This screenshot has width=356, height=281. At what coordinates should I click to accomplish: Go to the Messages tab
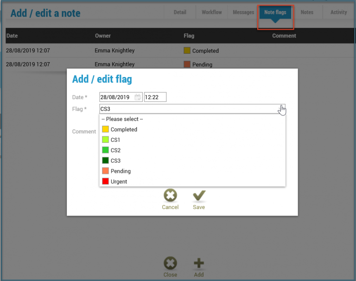click(x=243, y=13)
